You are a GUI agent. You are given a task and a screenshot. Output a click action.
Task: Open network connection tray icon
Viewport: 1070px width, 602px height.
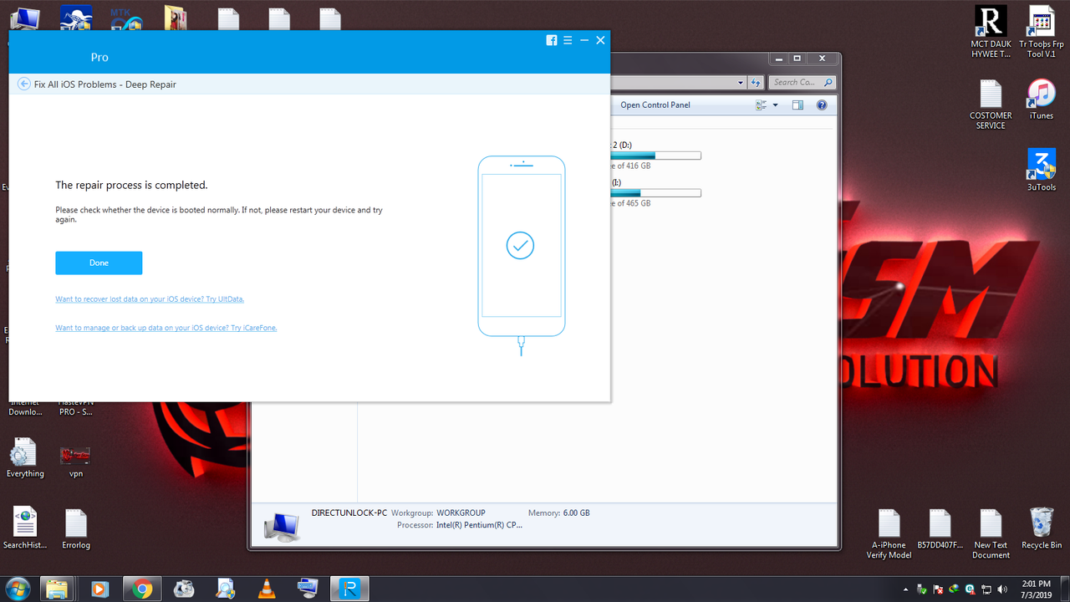coord(986,589)
